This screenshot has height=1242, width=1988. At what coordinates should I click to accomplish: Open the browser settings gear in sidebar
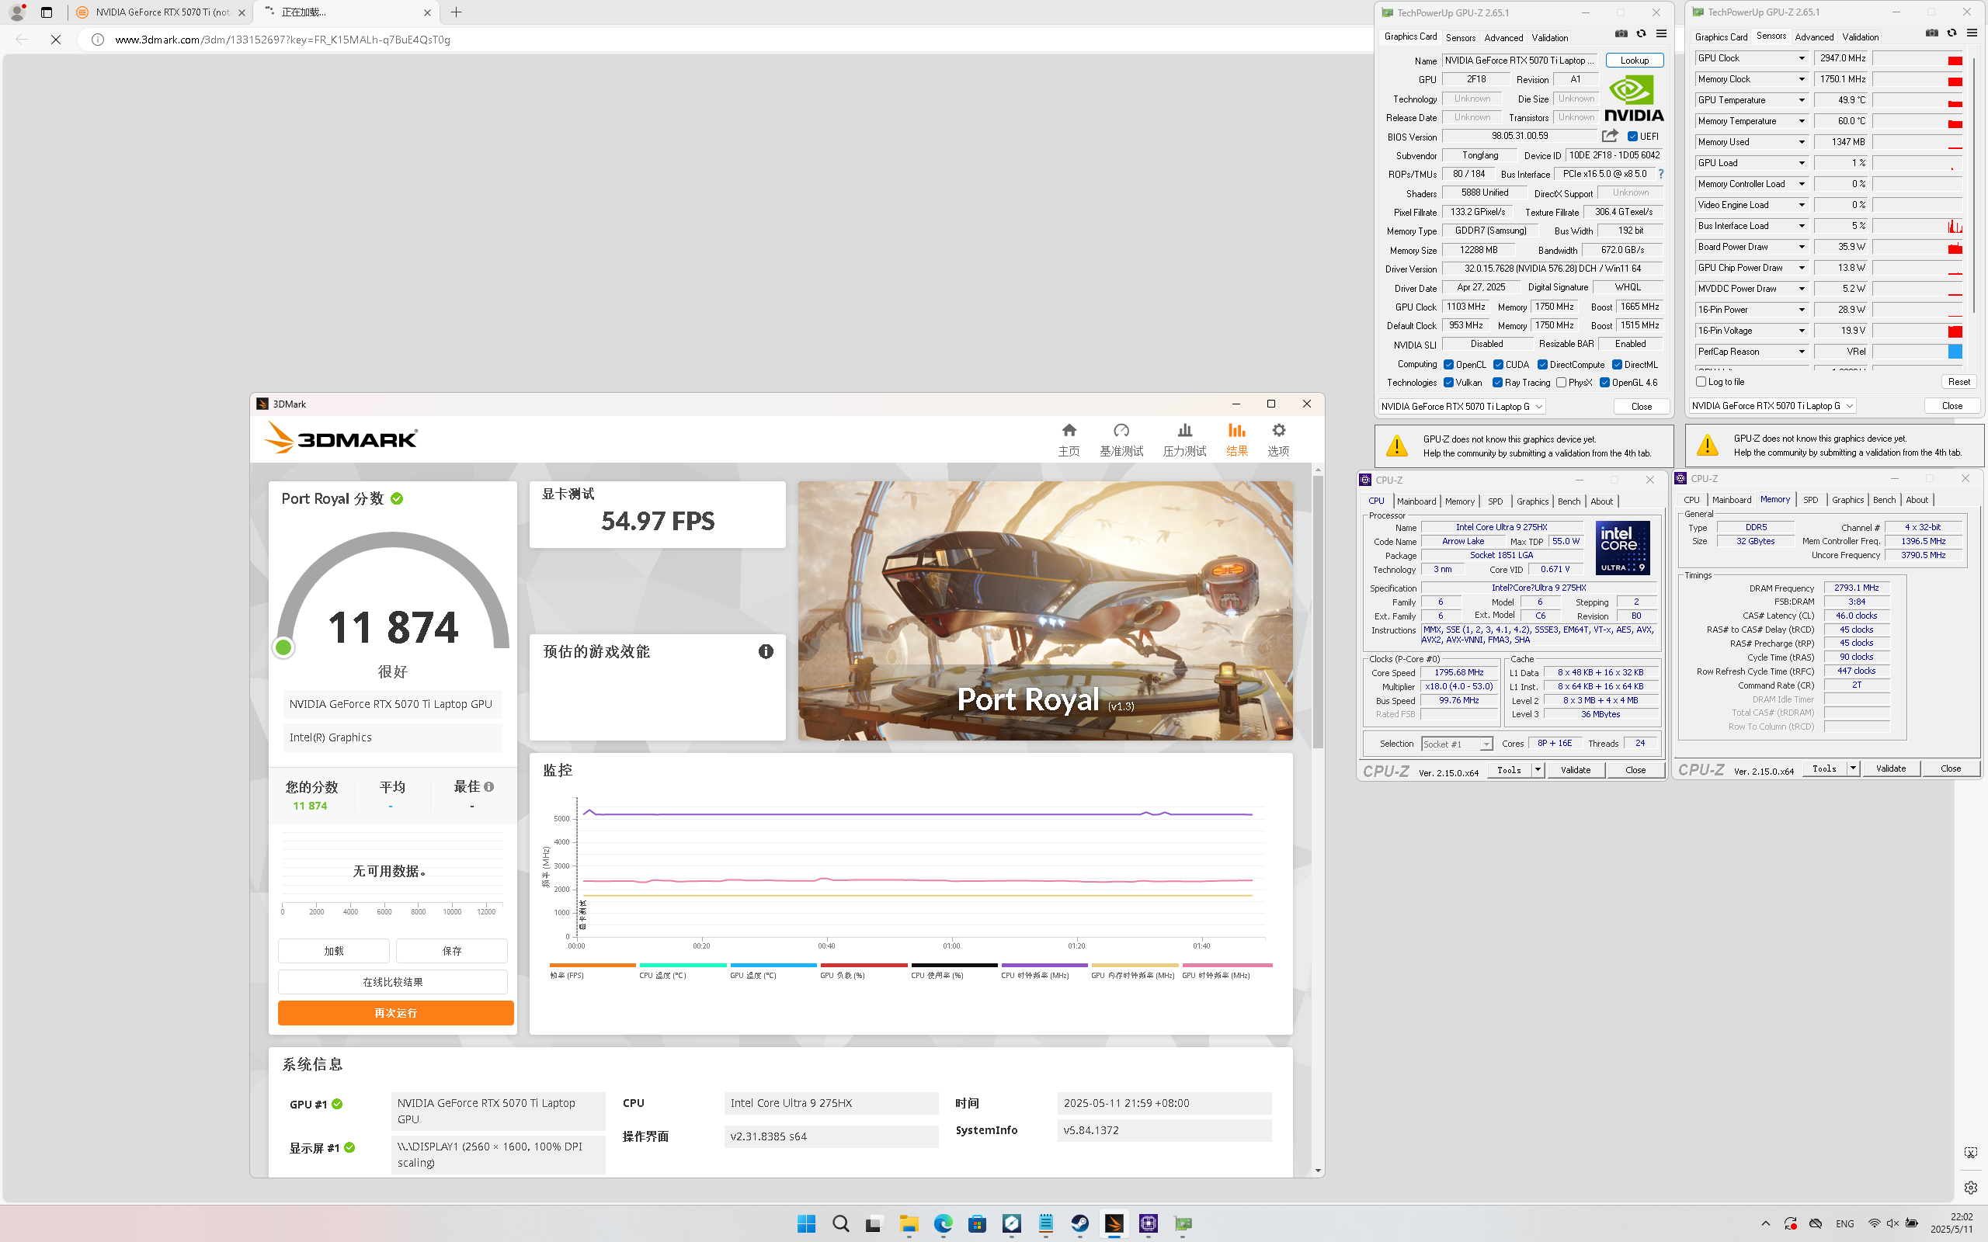(x=1971, y=1187)
